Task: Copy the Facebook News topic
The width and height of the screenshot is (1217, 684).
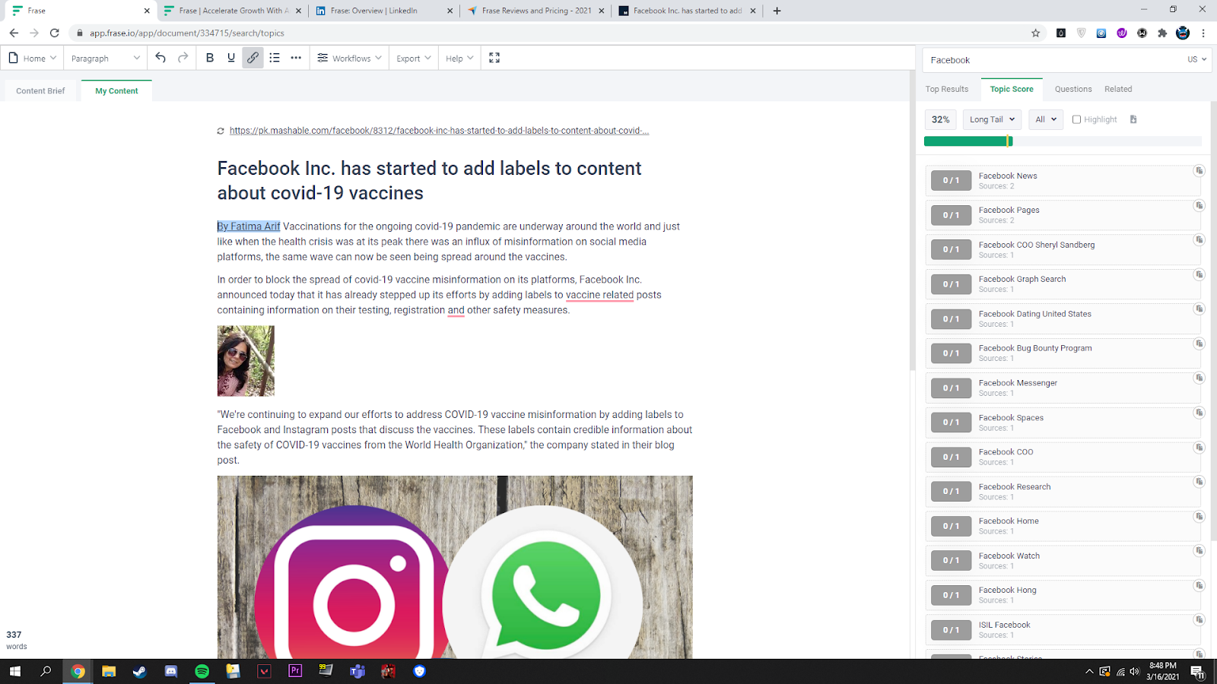Action: coord(1199,171)
